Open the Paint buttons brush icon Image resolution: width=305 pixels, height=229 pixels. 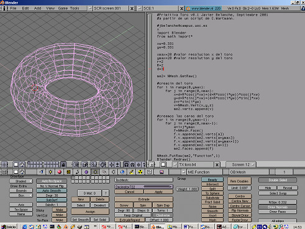coord(131,172)
